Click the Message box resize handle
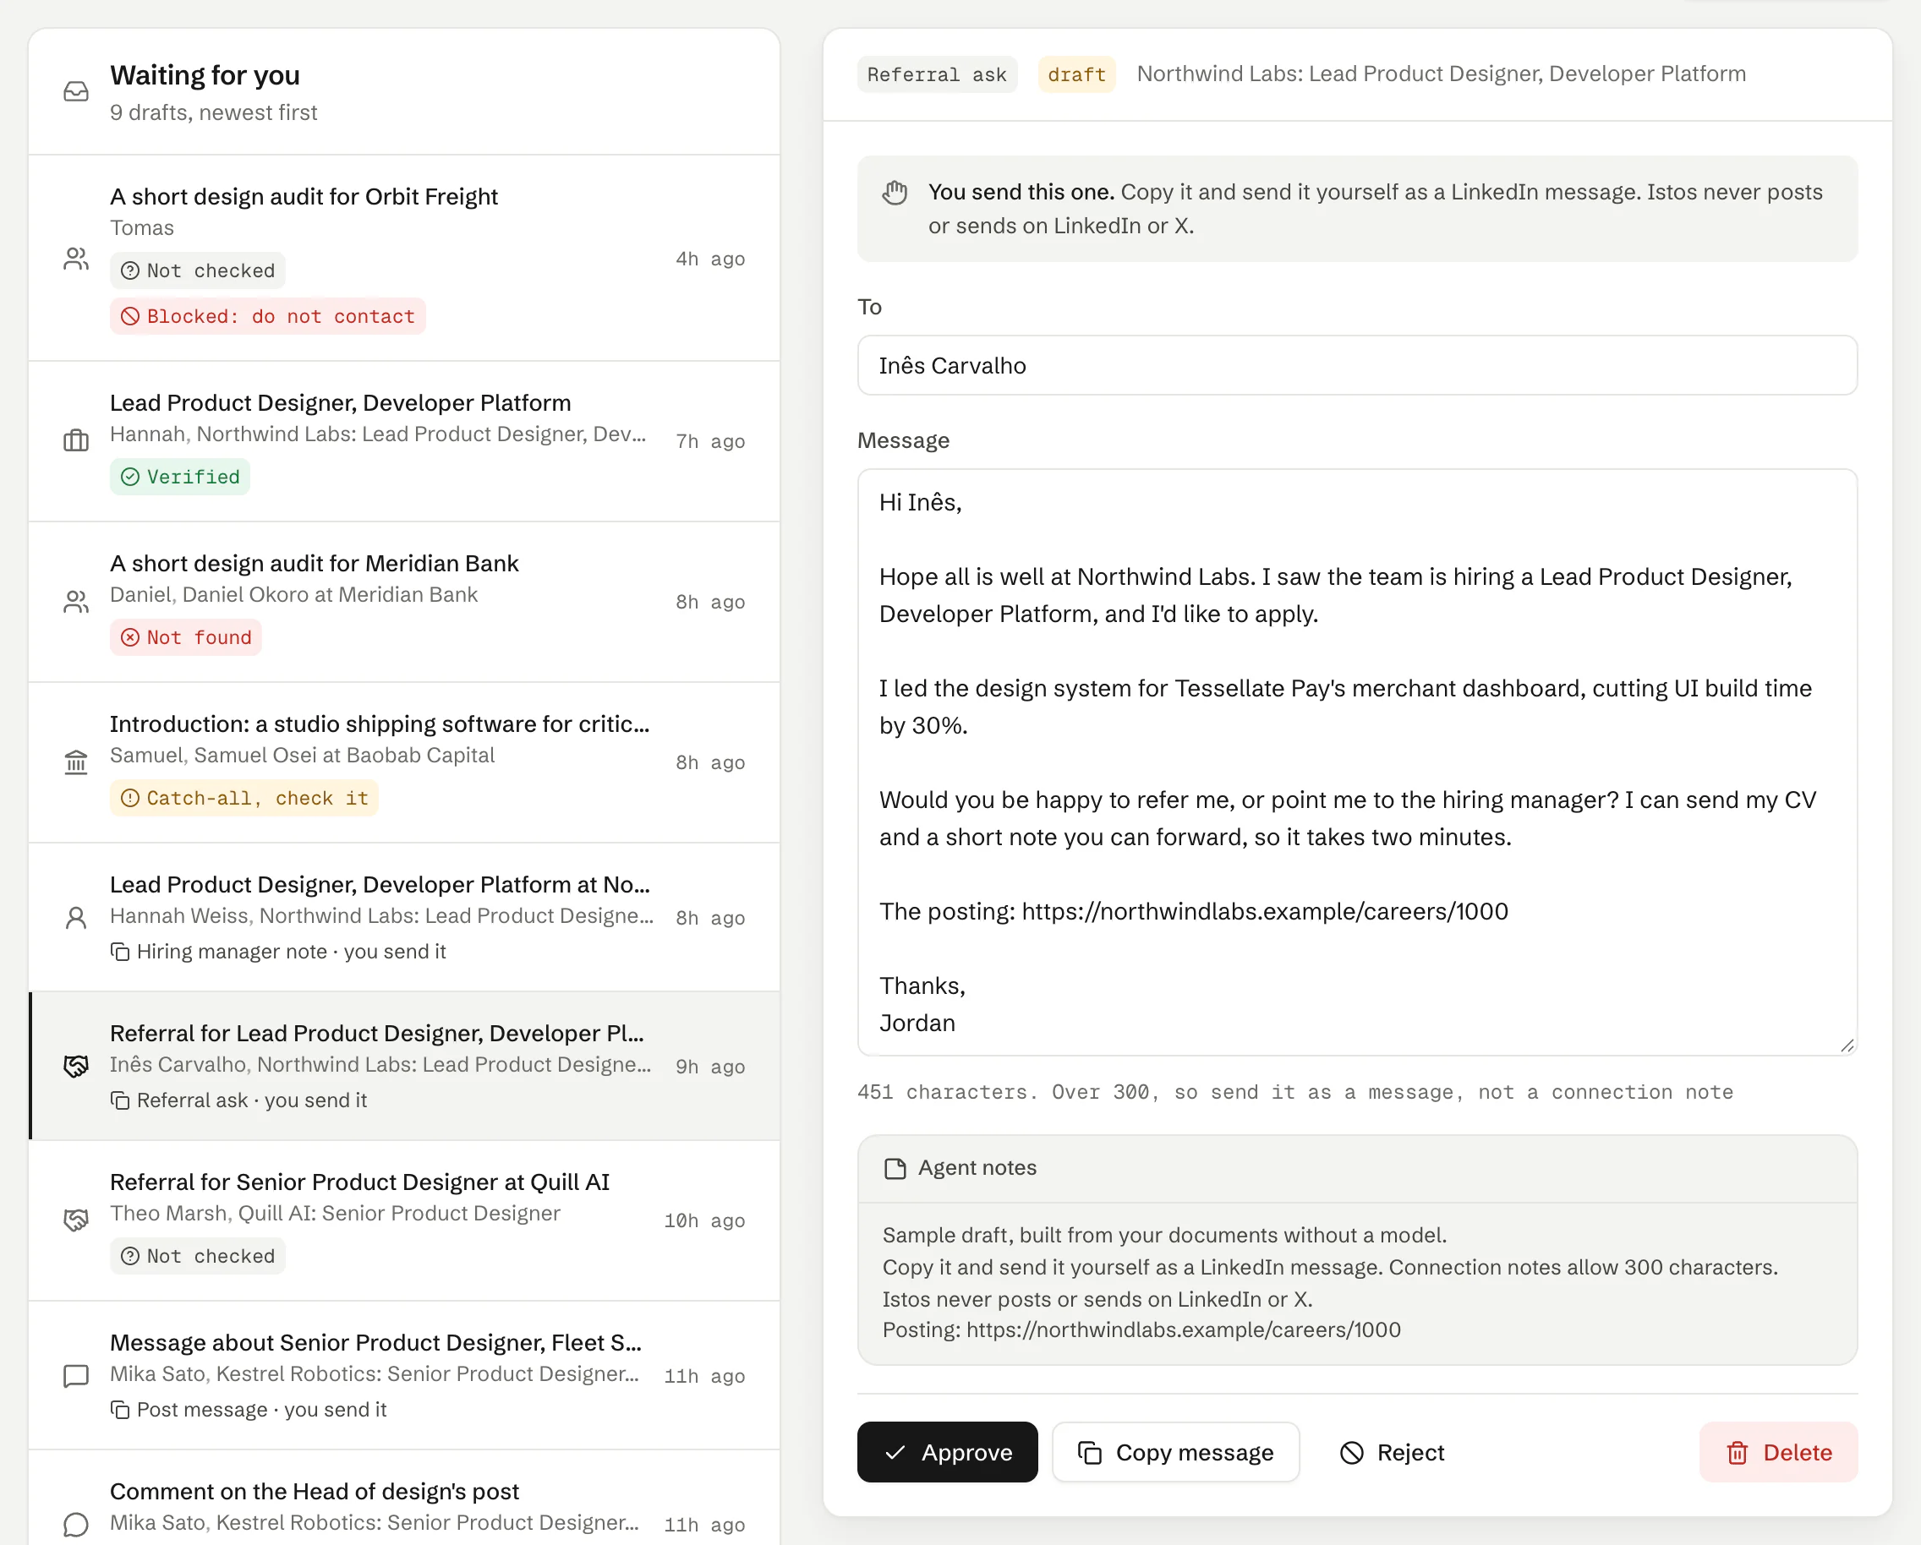1921x1545 pixels. pos(1847,1045)
